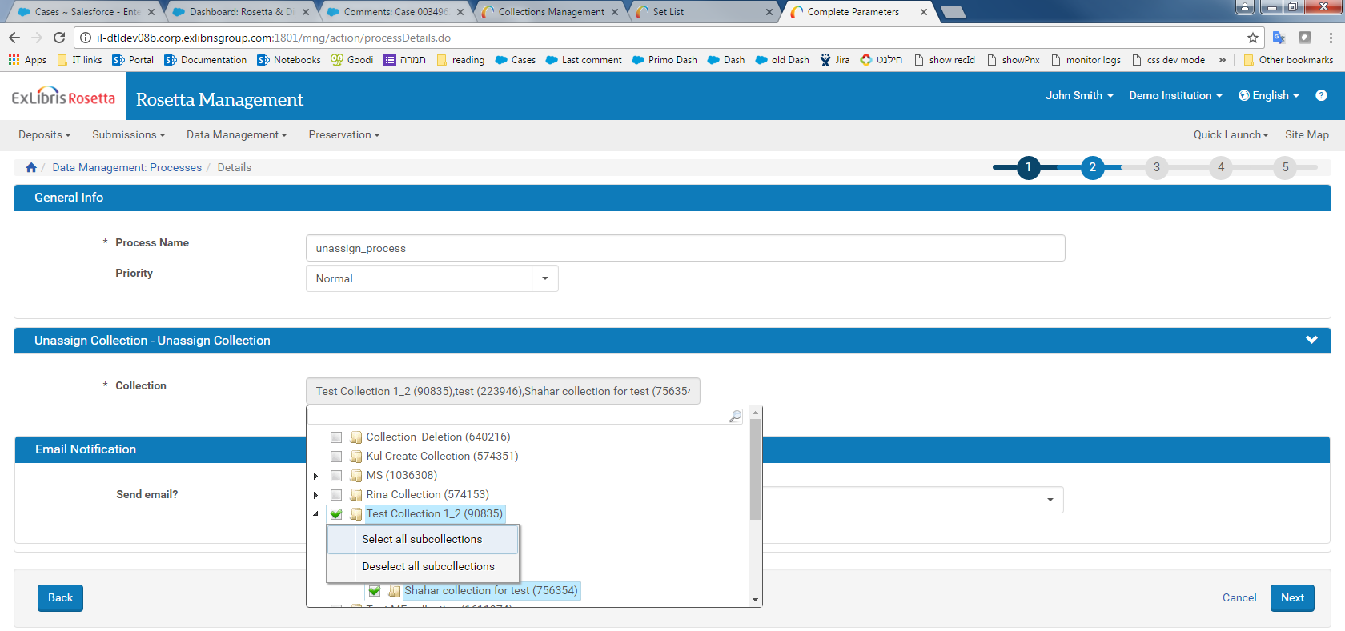Viewport: 1345px width, 631px height.
Task: Click the help question mark icon
Action: tap(1321, 95)
